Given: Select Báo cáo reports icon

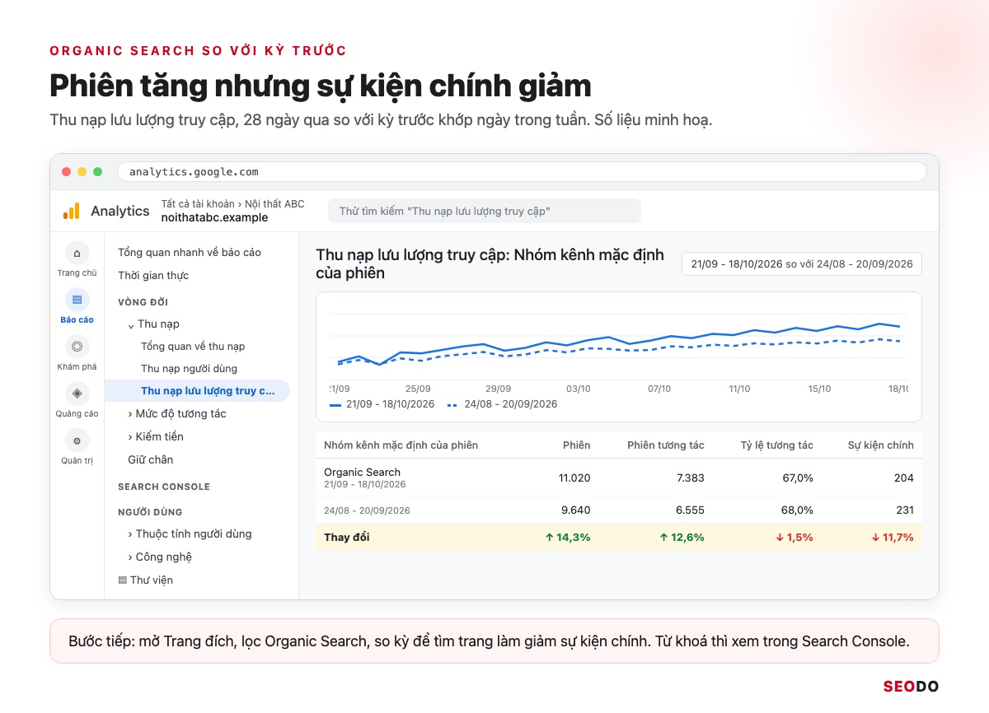Looking at the screenshot, I should 77,300.
